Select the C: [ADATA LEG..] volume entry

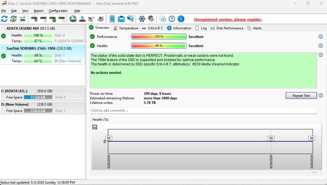click(43, 94)
